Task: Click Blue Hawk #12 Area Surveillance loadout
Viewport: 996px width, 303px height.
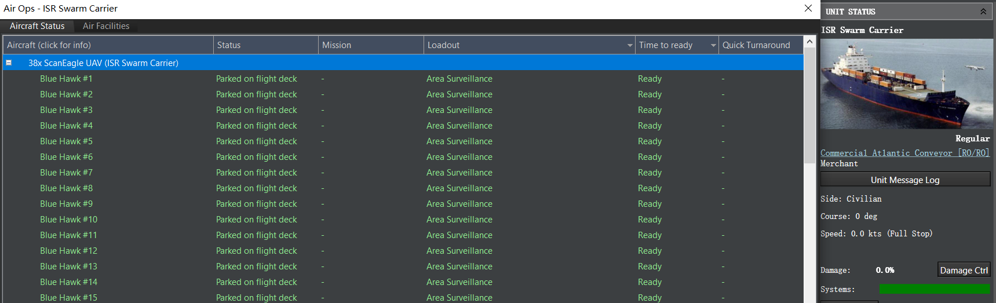Action: click(x=459, y=251)
